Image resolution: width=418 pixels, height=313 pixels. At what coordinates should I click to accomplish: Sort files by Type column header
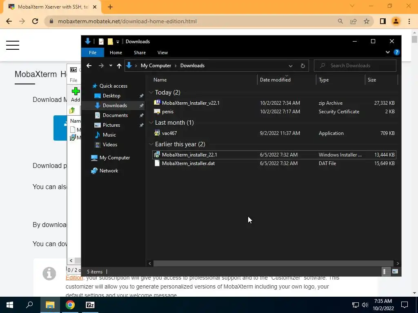tap(324, 79)
